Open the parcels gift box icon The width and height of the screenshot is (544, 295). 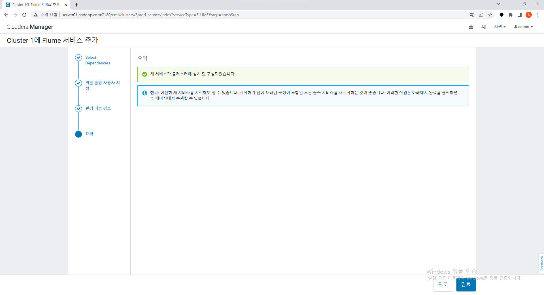471,27
